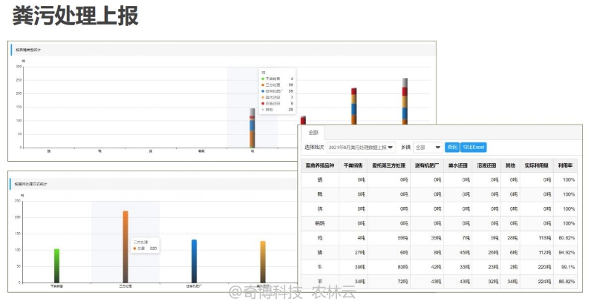Click the orange 三方处理 dot in tooltip legend
The width and height of the screenshot is (594, 307).
pos(263,85)
